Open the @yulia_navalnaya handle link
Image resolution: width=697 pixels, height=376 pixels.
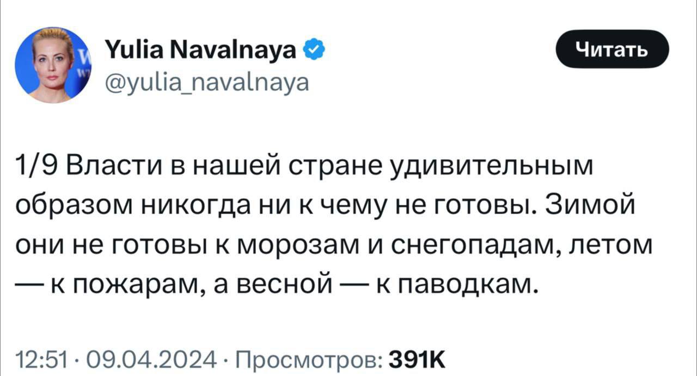(206, 83)
